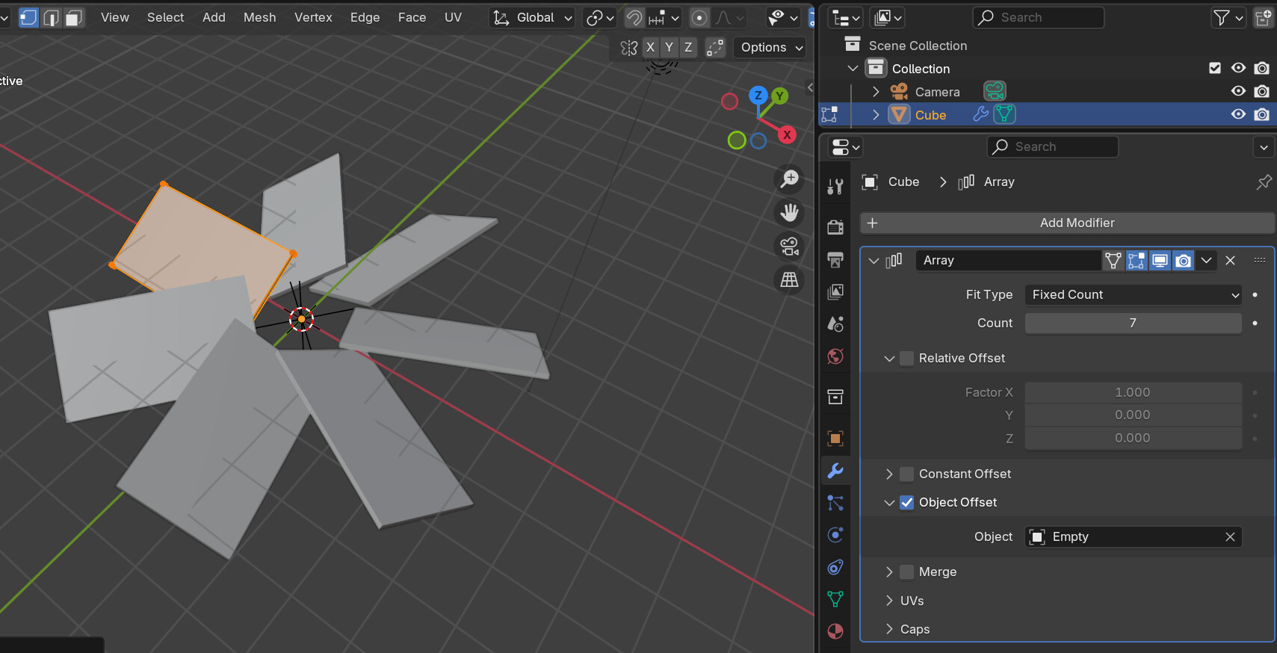
Task: Expand the UVs section
Action: point(889,601)
